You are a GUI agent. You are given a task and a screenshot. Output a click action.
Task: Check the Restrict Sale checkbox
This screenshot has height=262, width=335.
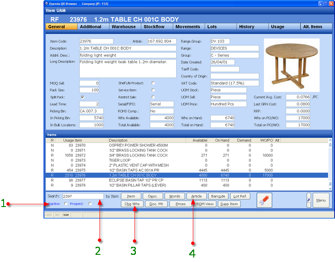tap(153, 97)
